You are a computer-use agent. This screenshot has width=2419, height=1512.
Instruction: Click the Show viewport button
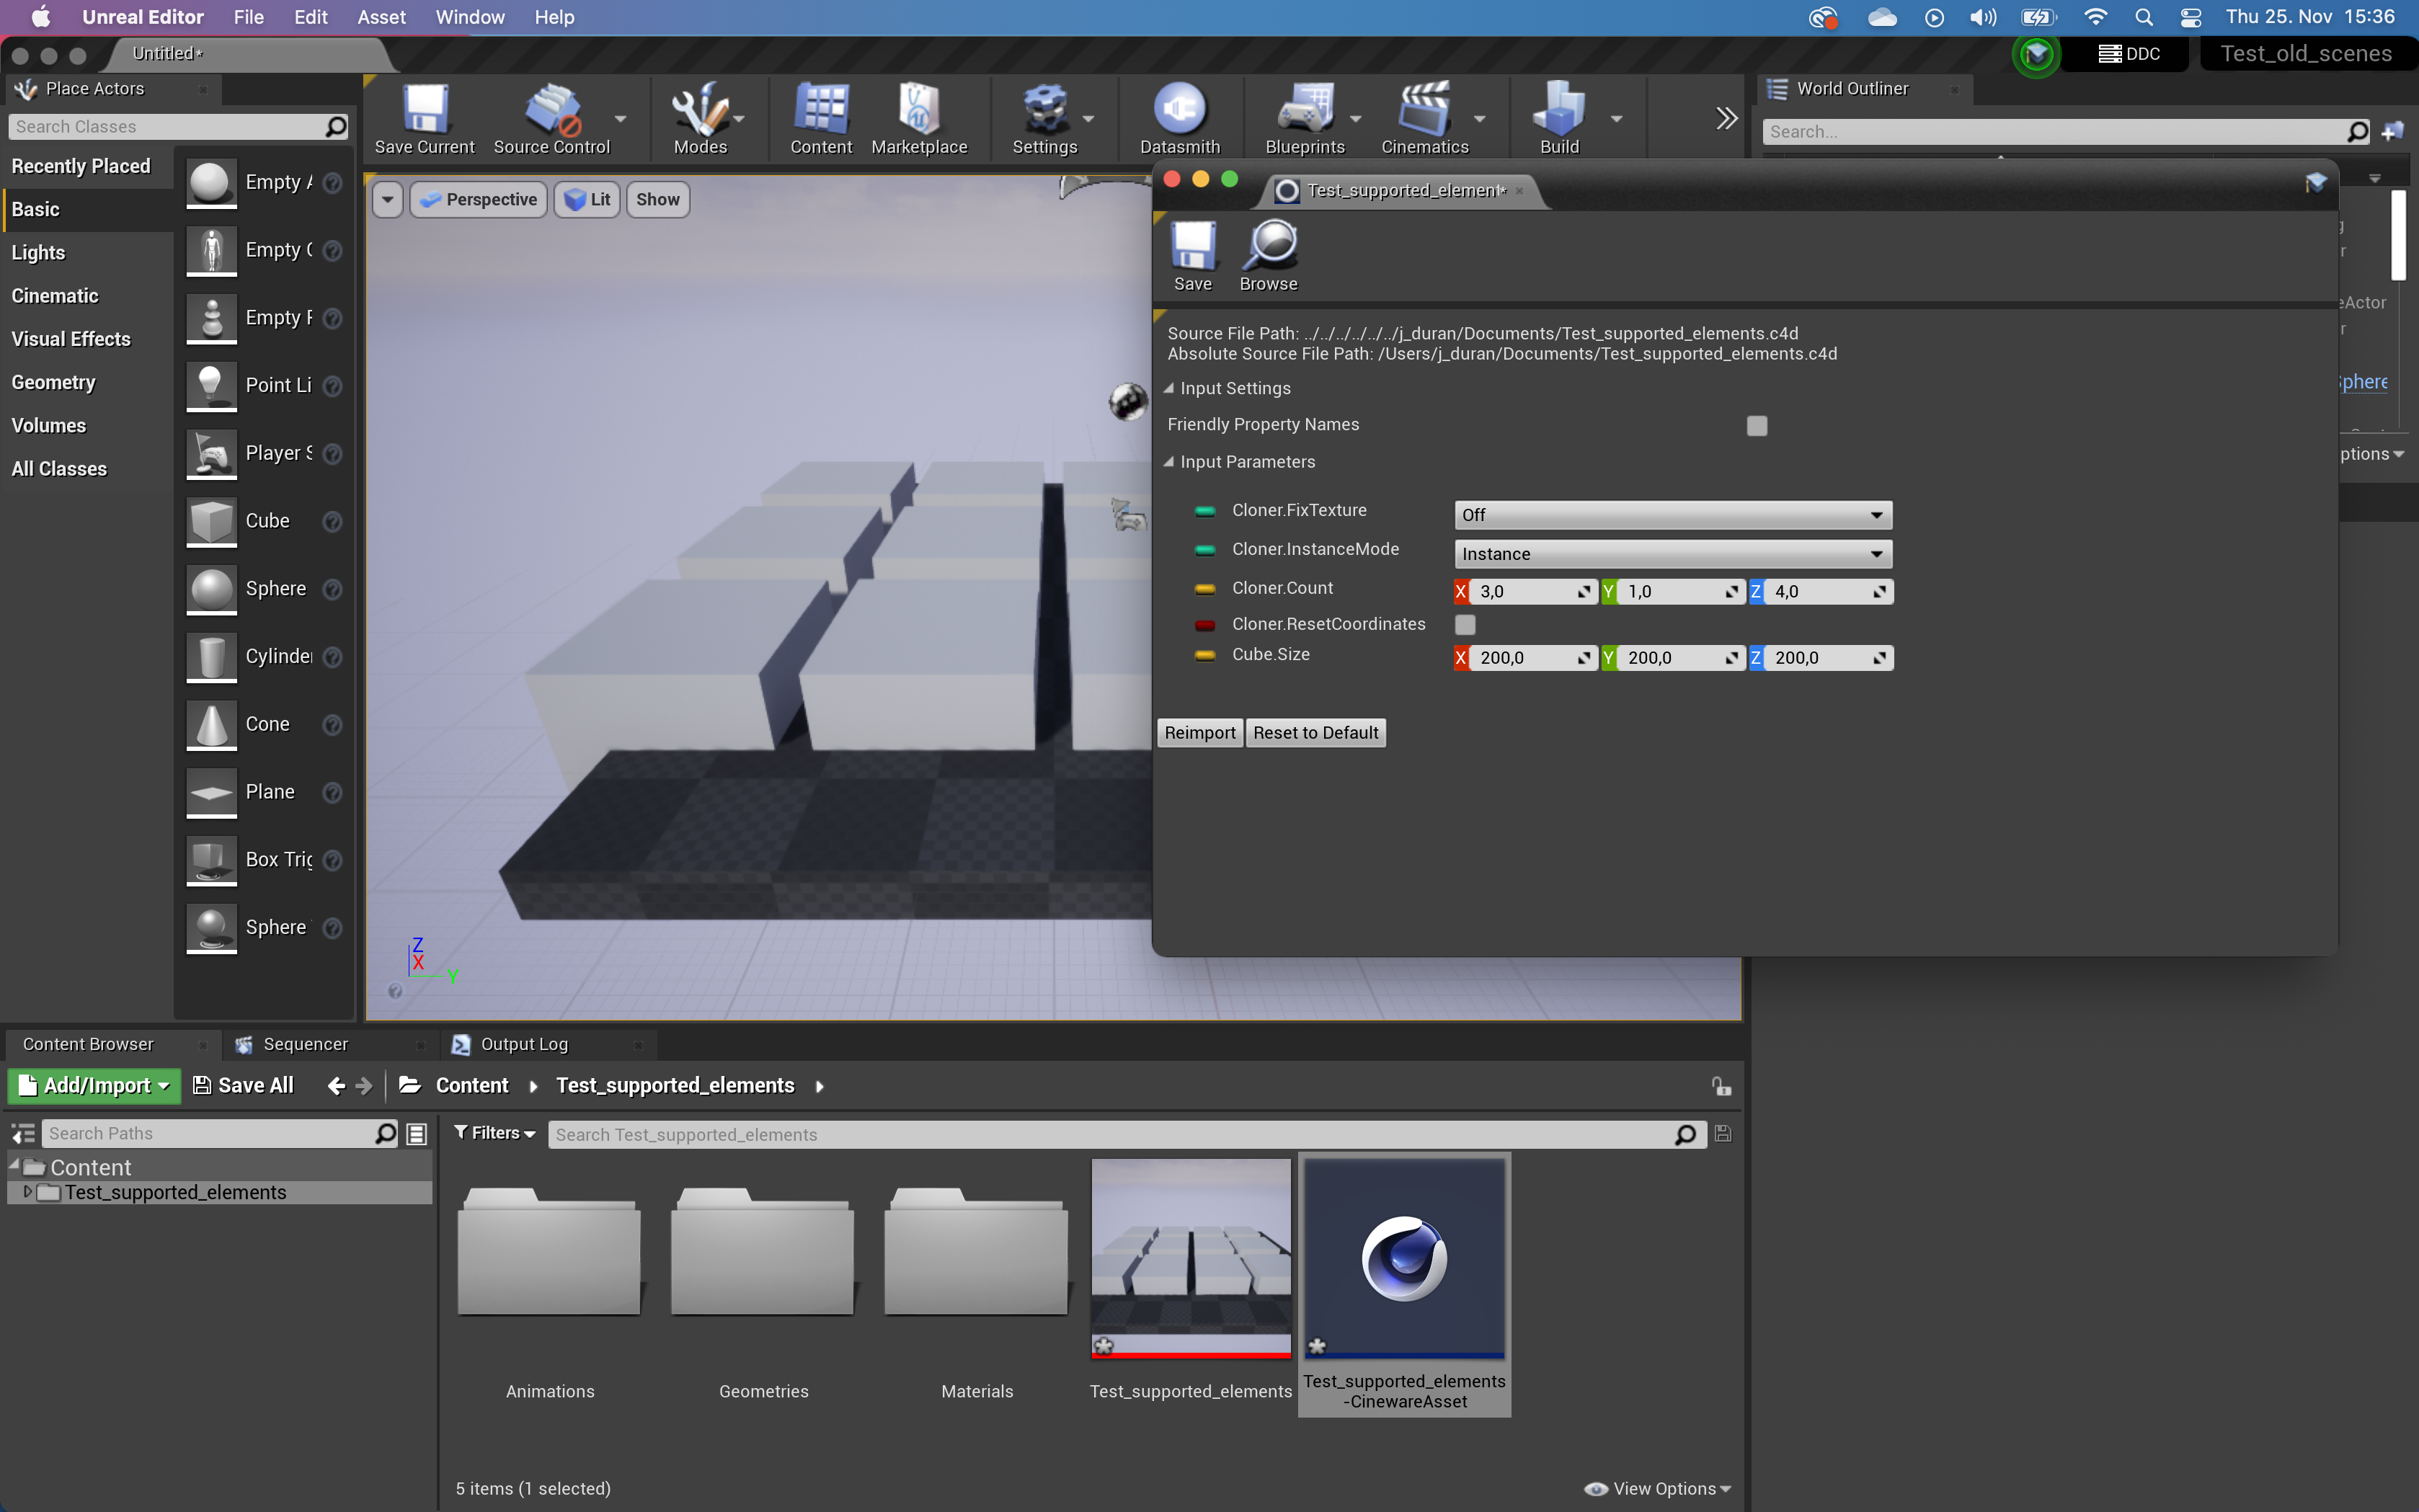point(657,199)
